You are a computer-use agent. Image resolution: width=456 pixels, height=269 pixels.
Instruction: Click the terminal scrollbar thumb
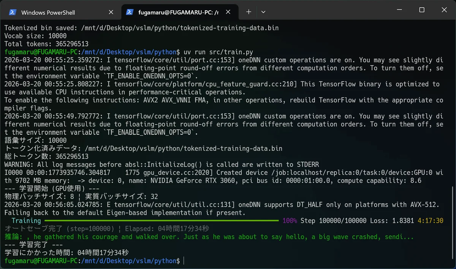click(x=453, y=224)
